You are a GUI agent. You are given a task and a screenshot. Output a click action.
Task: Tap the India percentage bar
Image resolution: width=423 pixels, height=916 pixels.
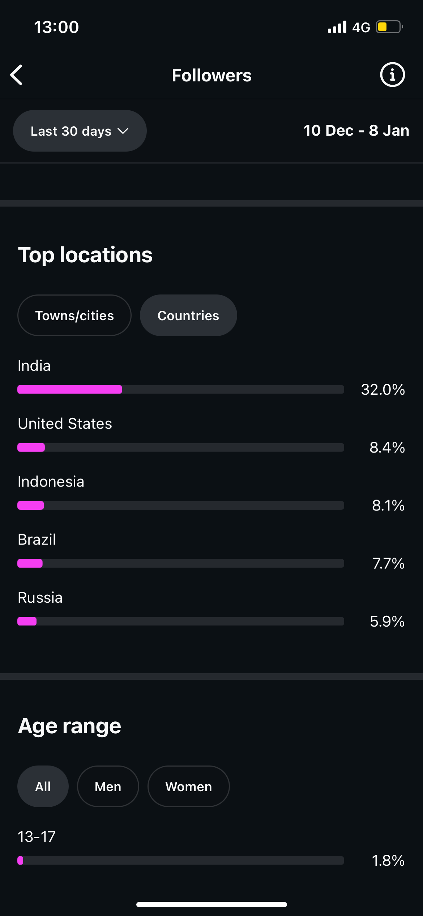[180, 389]
